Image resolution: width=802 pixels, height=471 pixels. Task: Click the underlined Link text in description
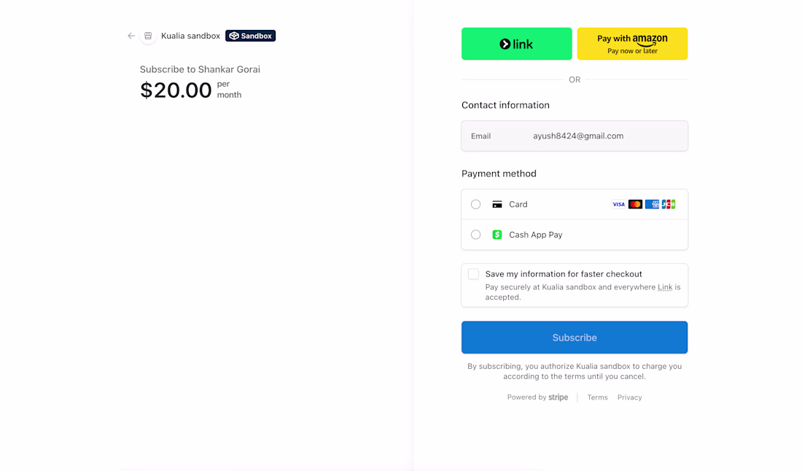pos(665,287)
